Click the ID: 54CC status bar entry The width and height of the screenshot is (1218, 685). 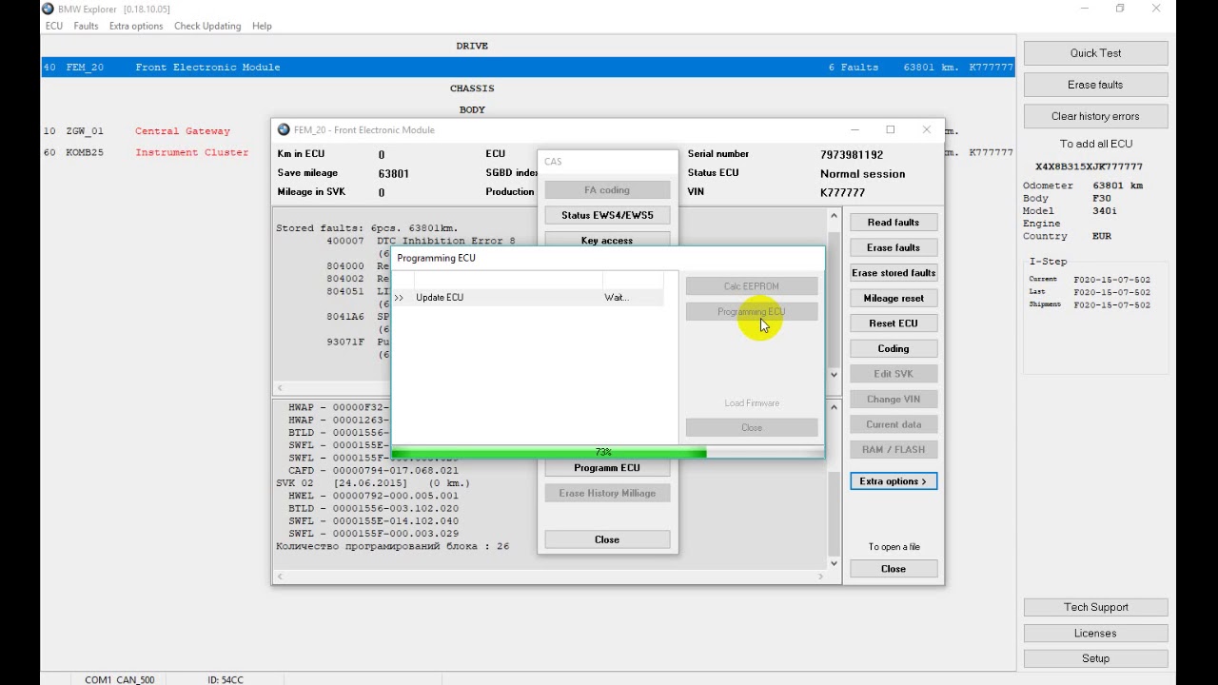click(226, 680)
